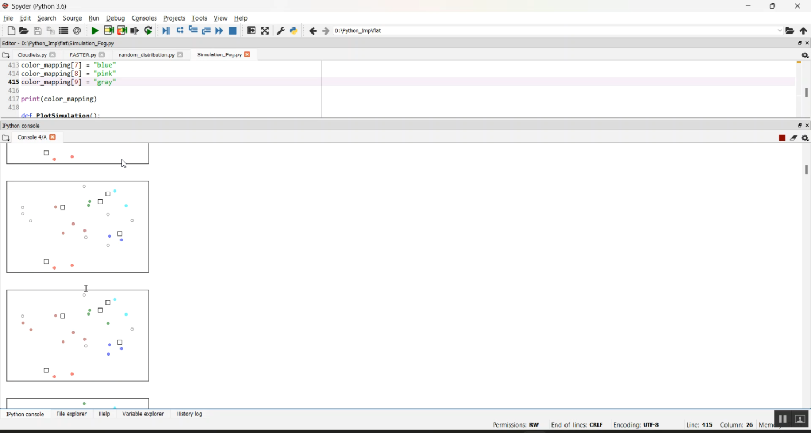The height and width of the screenshot is (433, 811).
Task: Click the debug step-over current line icon
Action: pos(180,31)
